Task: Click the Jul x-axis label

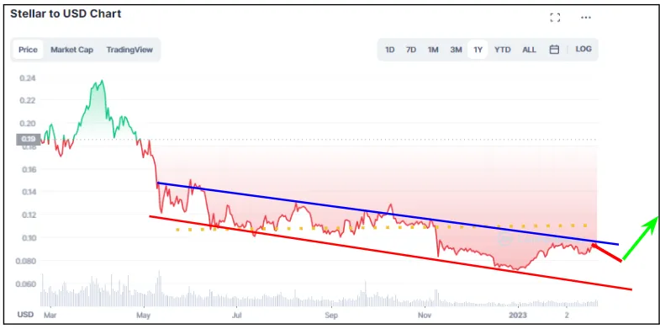Action: [x=236, y=315]
